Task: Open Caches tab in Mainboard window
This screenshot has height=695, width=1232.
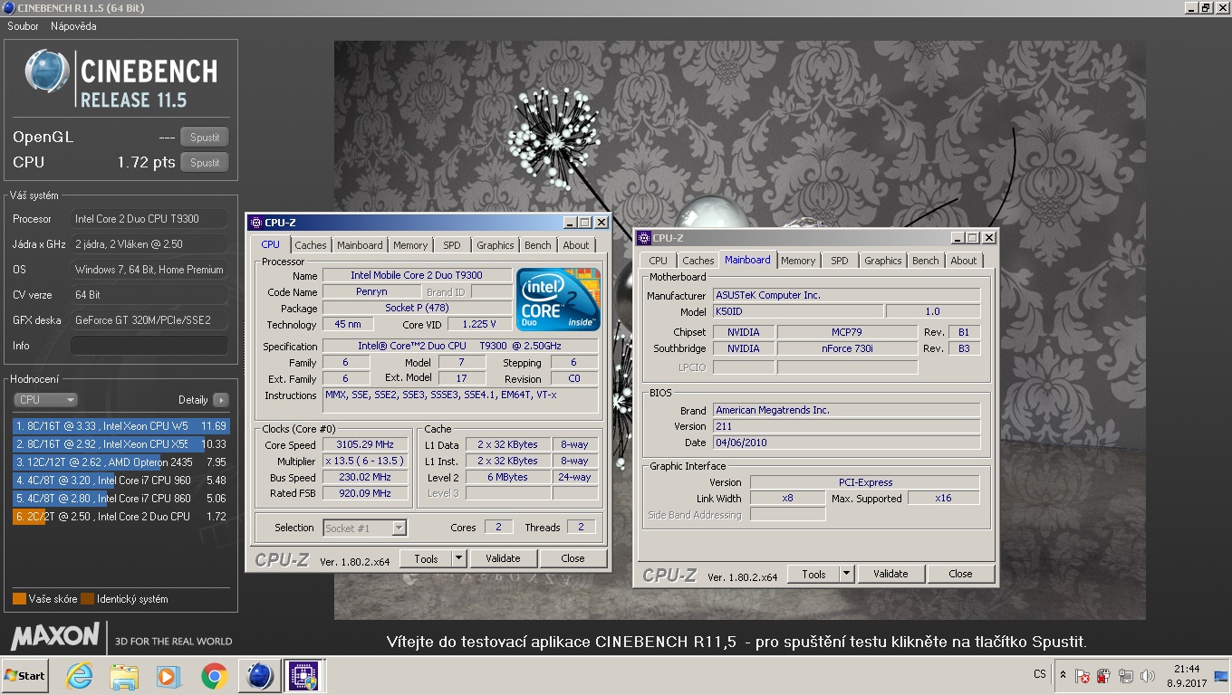Action: [698, 261]
